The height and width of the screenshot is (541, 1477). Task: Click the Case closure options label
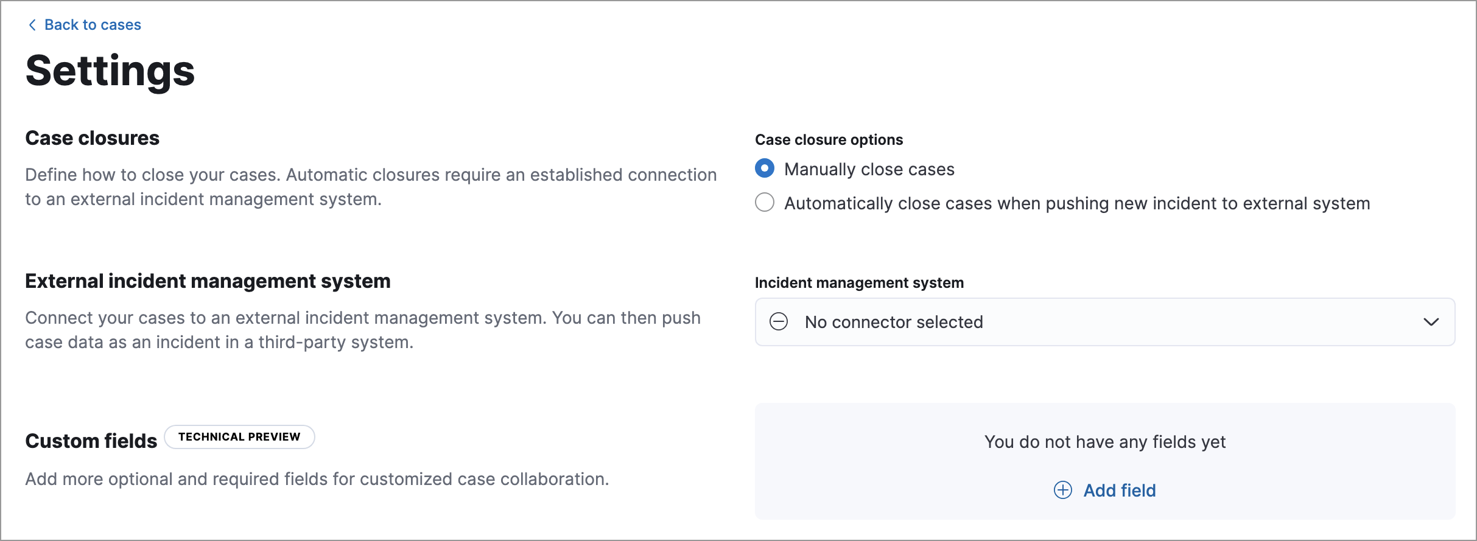[829, 140]
